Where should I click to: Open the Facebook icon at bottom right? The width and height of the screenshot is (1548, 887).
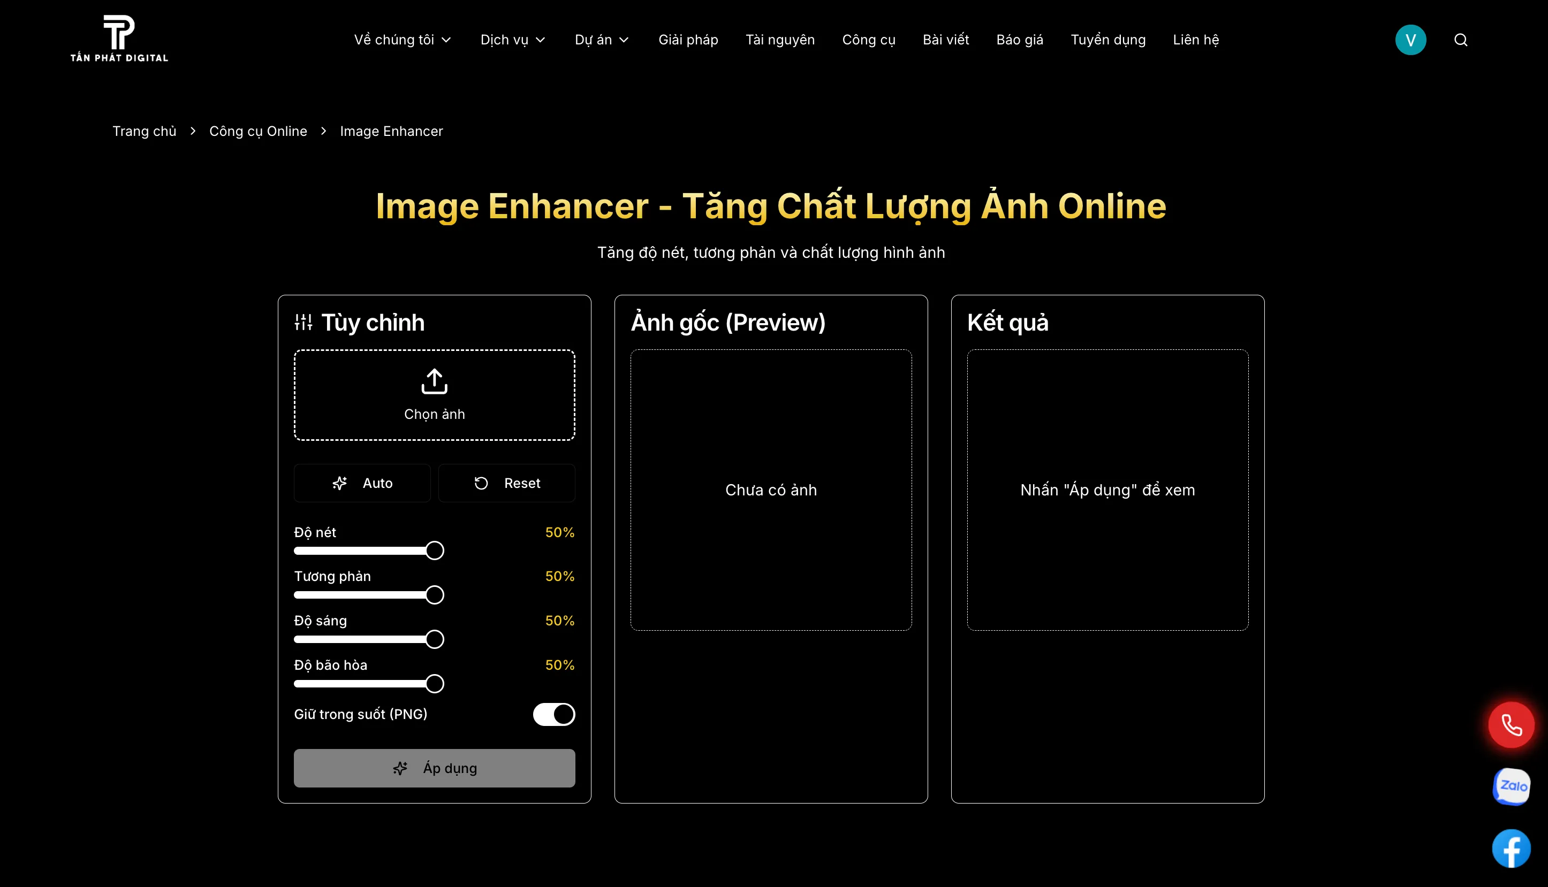tap(1512, 848)
